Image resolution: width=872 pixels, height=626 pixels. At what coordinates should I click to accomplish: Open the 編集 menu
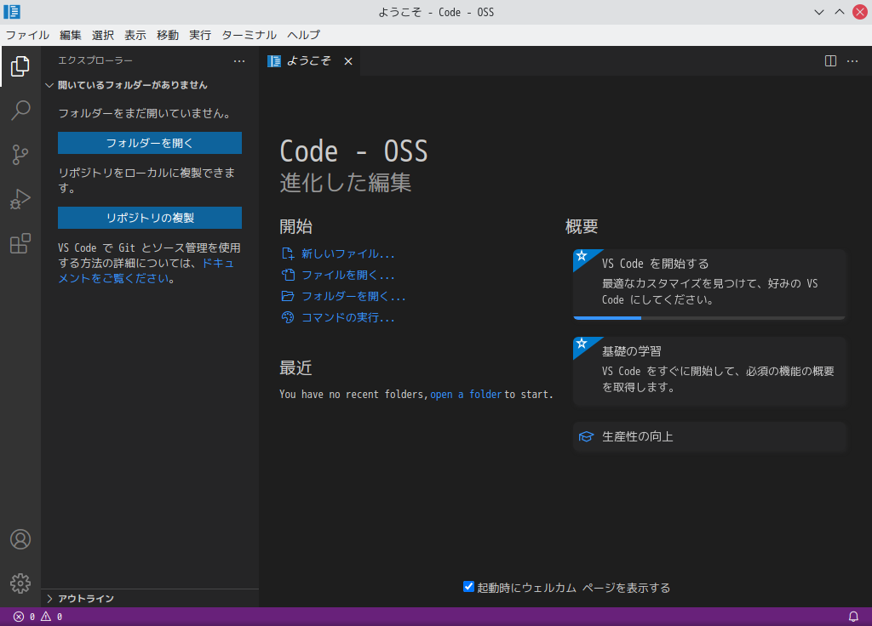[x=71, y=35]
